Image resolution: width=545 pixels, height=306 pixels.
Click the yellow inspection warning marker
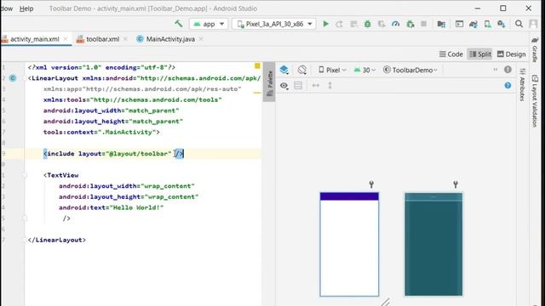[257, 65]
